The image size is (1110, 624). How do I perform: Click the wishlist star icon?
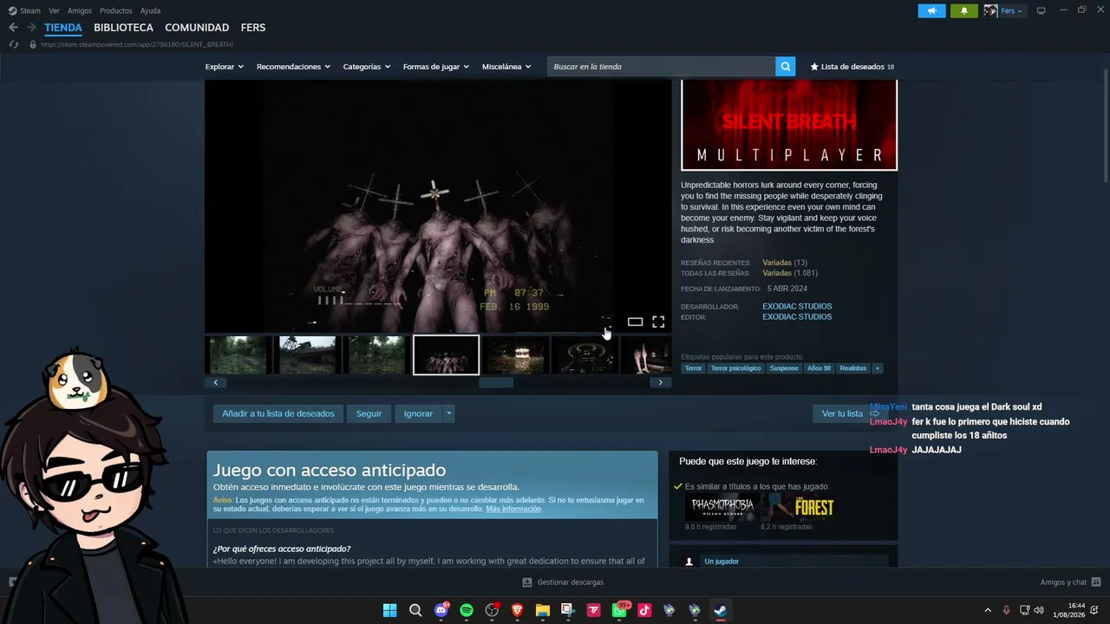click(x=814, y=67)
